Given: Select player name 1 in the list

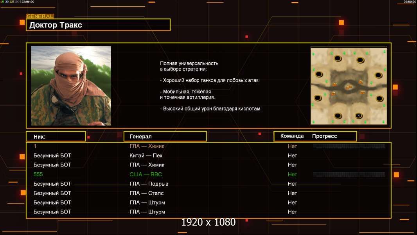Looking at the screenshot, I should (x=35, y=146).
